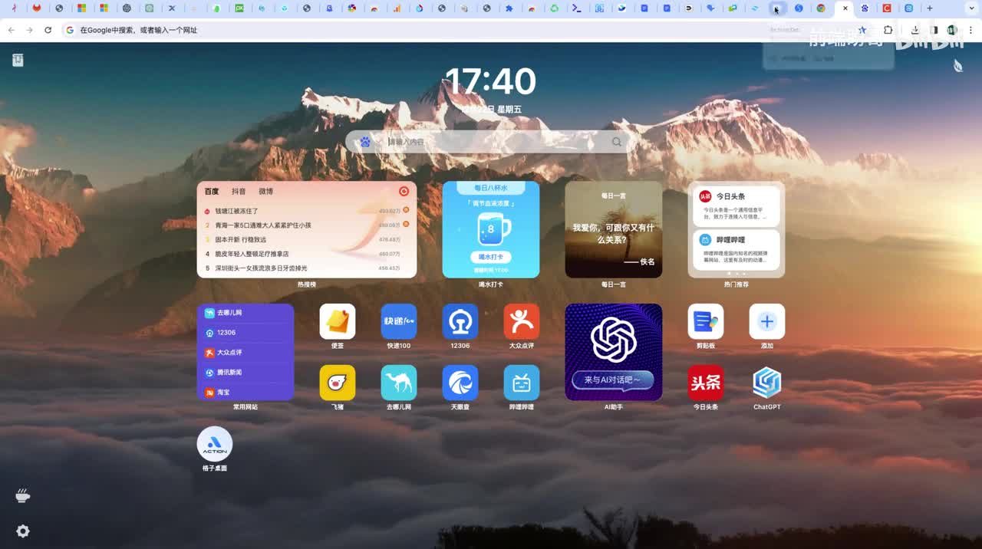982x549 pixels.
Task: Launch the 12306 railway app icon
Action: click(460, 321)
